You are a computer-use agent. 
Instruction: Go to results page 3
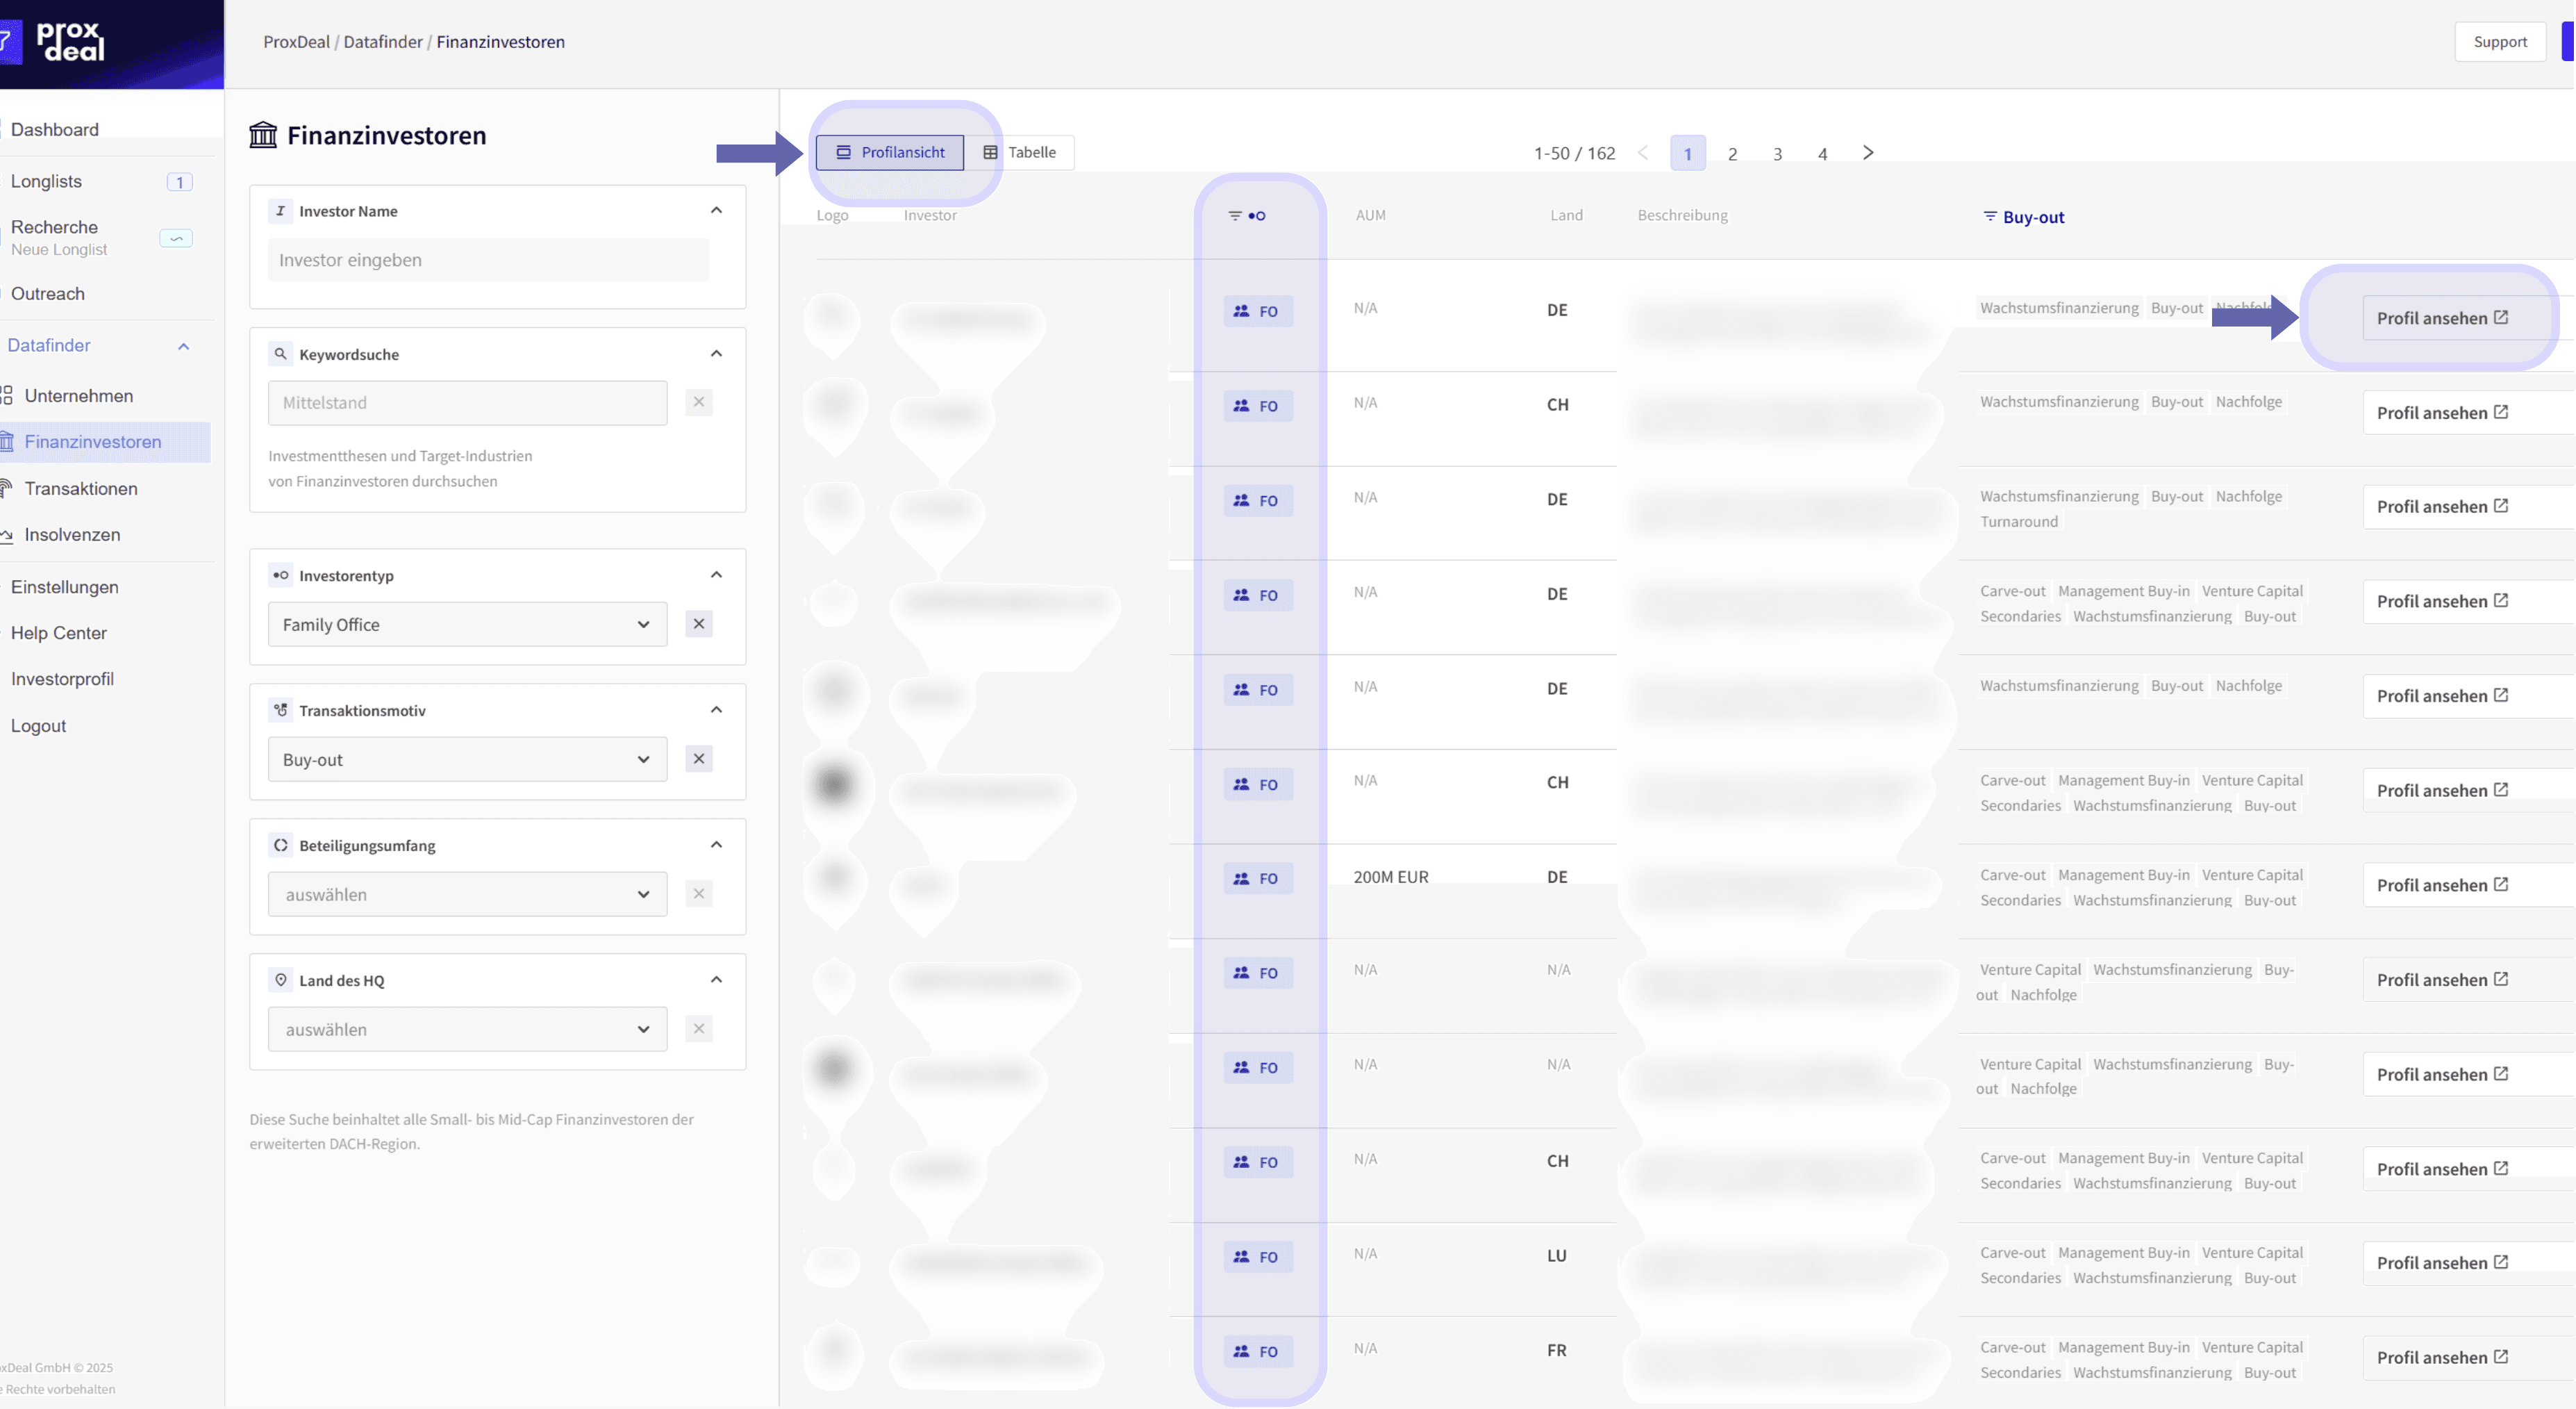tap(1777, 154)
